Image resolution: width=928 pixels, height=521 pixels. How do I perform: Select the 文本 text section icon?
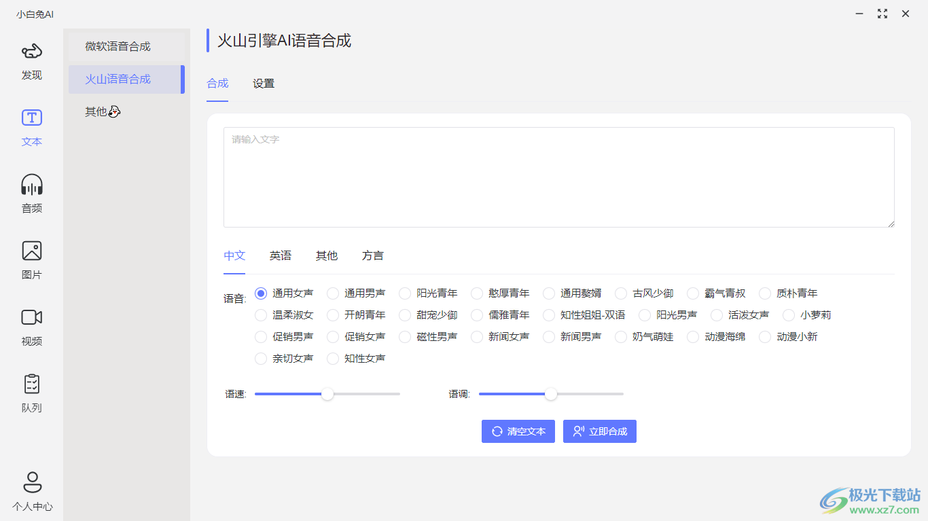(x=32, y=118)
